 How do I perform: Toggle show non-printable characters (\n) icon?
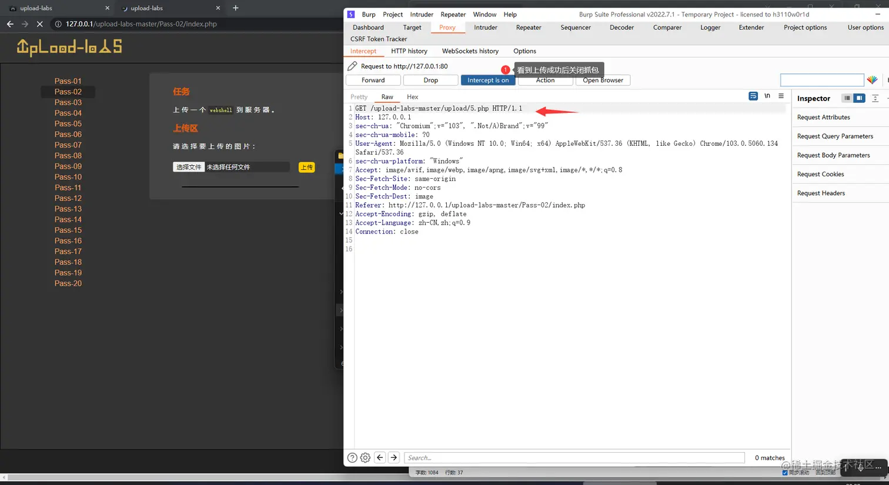767,96
